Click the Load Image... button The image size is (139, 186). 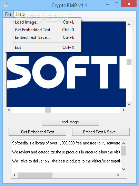[70, 122]
